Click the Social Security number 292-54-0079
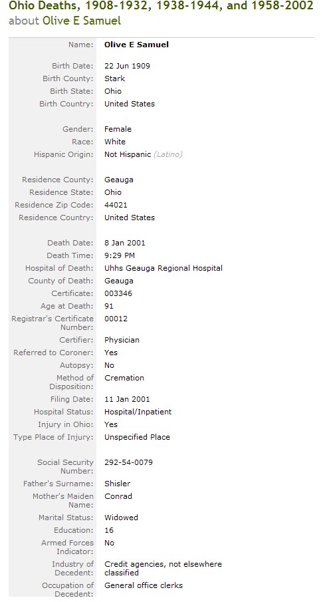The width and height of the screenshot is (325, 602). 128,462
